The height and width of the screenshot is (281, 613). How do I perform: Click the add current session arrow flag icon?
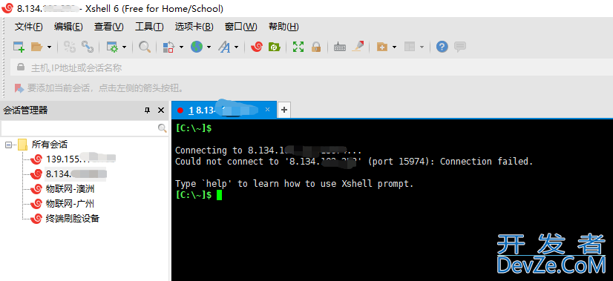[x=19, y=88]
